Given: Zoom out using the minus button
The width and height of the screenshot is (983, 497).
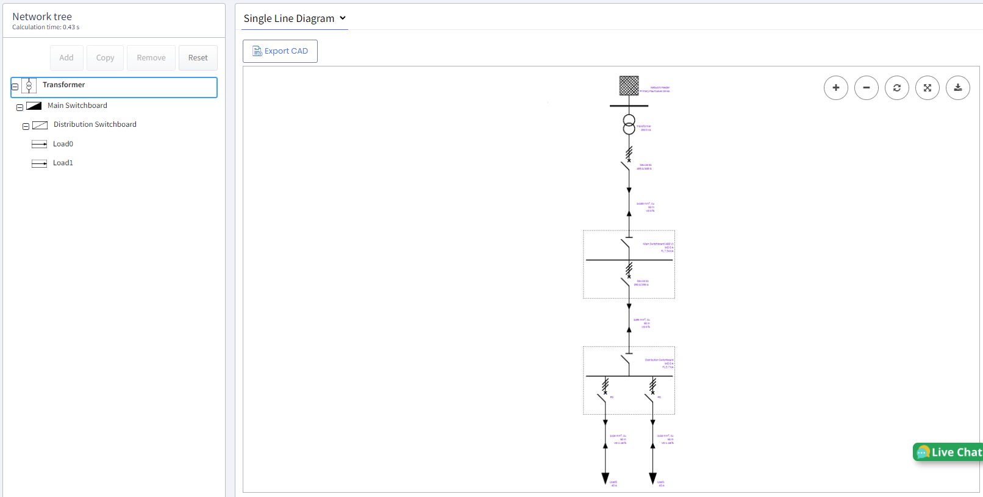Looking at the screenshot, I should (x=866, y=88).
